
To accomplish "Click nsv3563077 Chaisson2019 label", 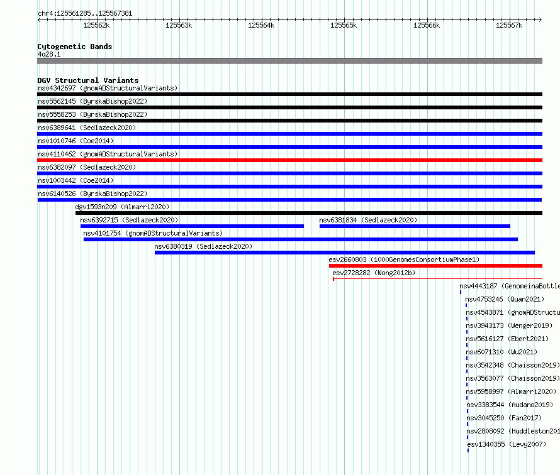I will pyautogui.click(x=513, y=378).
